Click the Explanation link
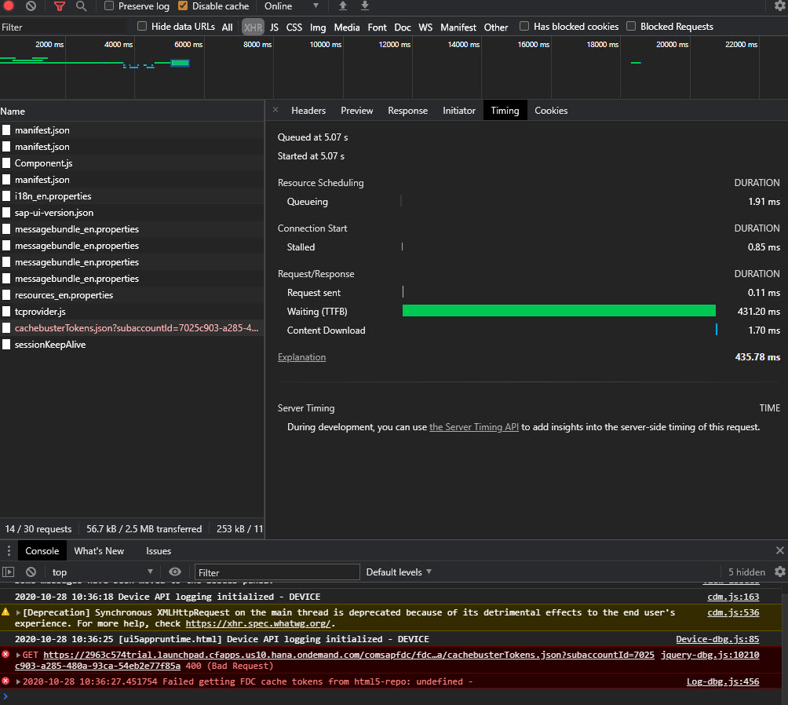This screenshot has width=788, height=705. [x=301, y=357]
